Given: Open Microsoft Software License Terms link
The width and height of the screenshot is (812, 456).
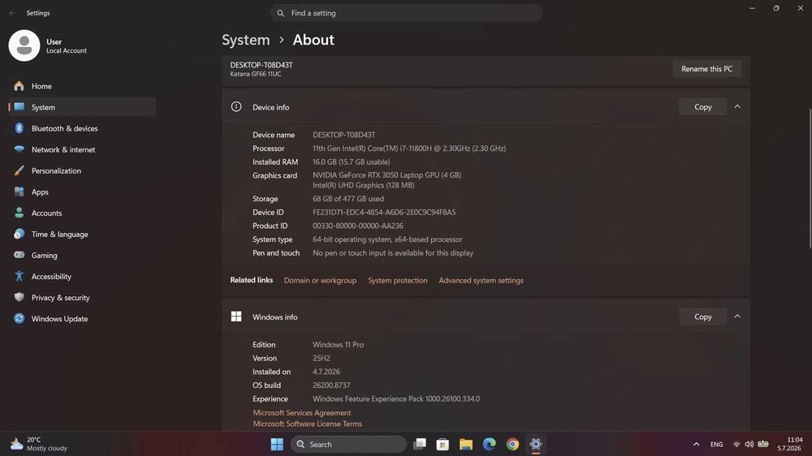Looking at the screenshot, I should click(308, 424).
